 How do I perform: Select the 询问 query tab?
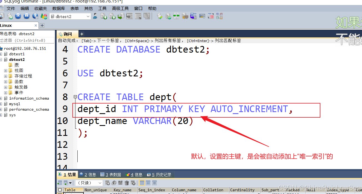pos(67,34)
